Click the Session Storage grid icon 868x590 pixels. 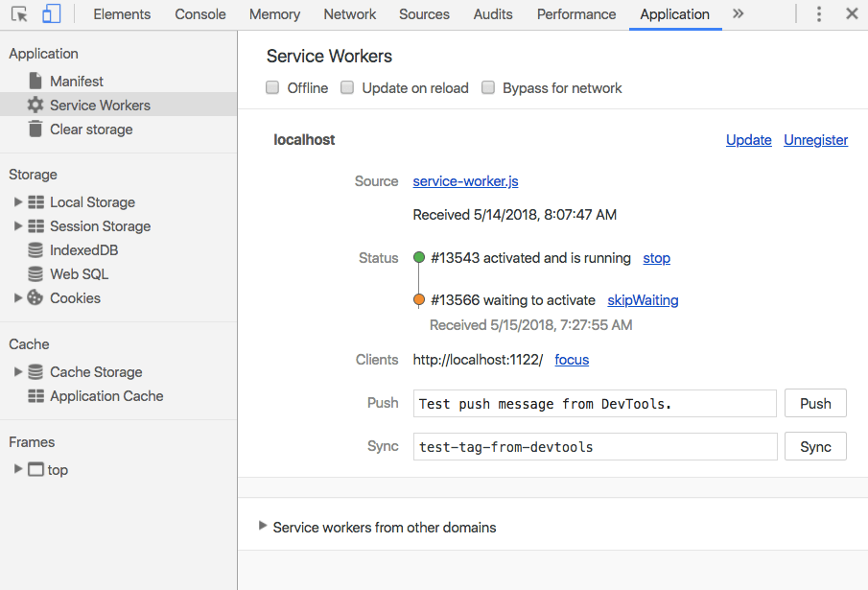tap(36, 225)
